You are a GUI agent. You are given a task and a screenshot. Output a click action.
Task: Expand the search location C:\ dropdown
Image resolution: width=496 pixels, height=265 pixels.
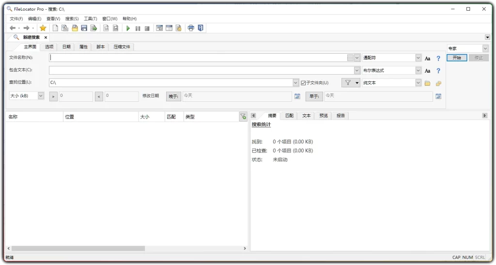tap(296, 82)
